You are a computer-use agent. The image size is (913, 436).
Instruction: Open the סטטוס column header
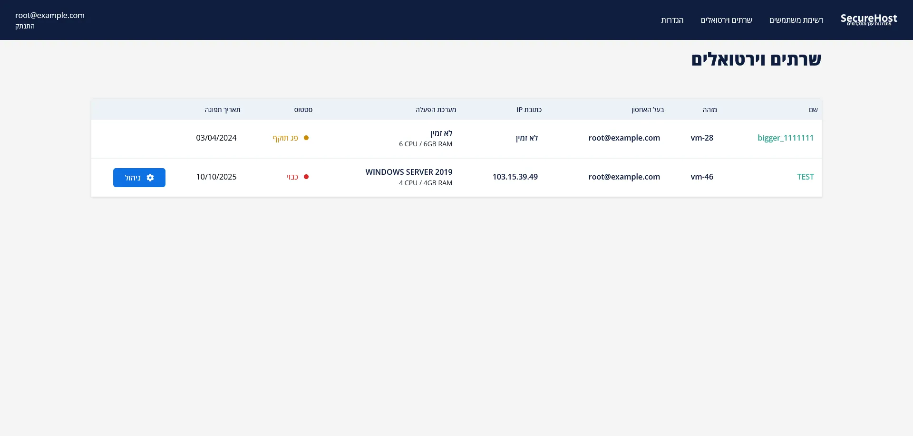click(304, 109)
